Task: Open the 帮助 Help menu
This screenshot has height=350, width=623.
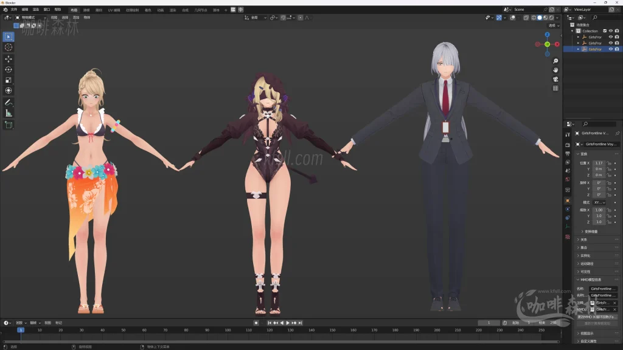Action: tap(58, 10)
